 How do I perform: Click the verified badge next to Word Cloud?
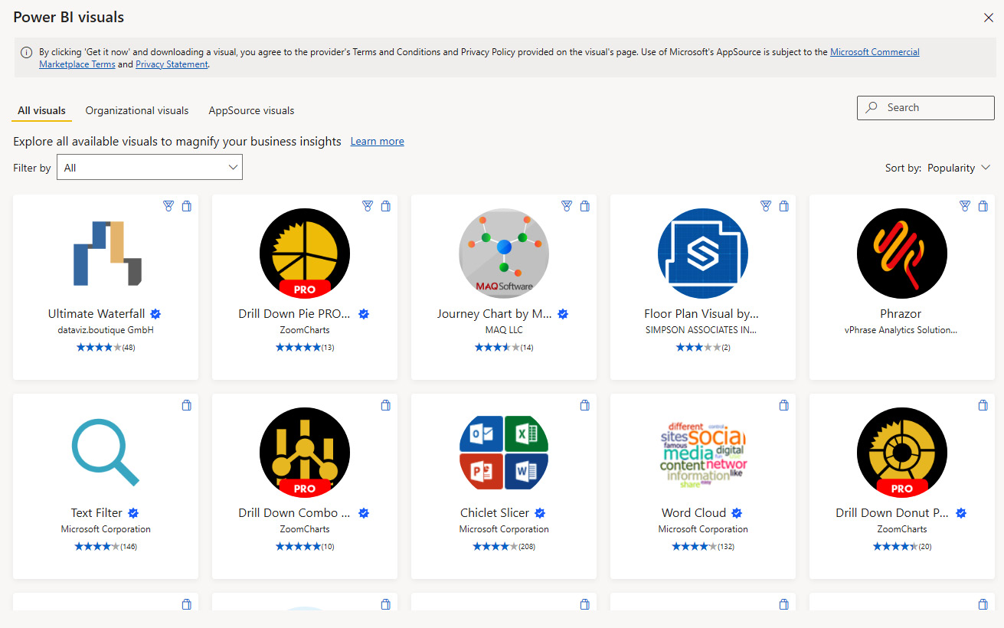coord(737,513)
